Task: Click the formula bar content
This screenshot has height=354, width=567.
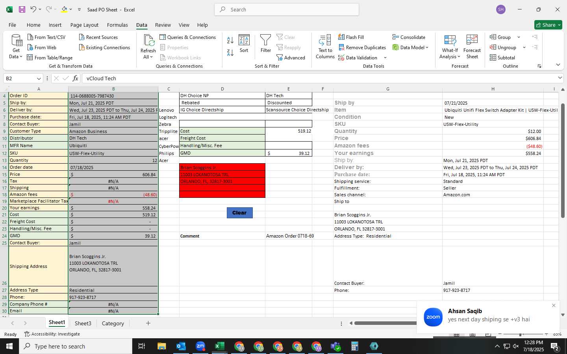Action: [x=319, y=78]
